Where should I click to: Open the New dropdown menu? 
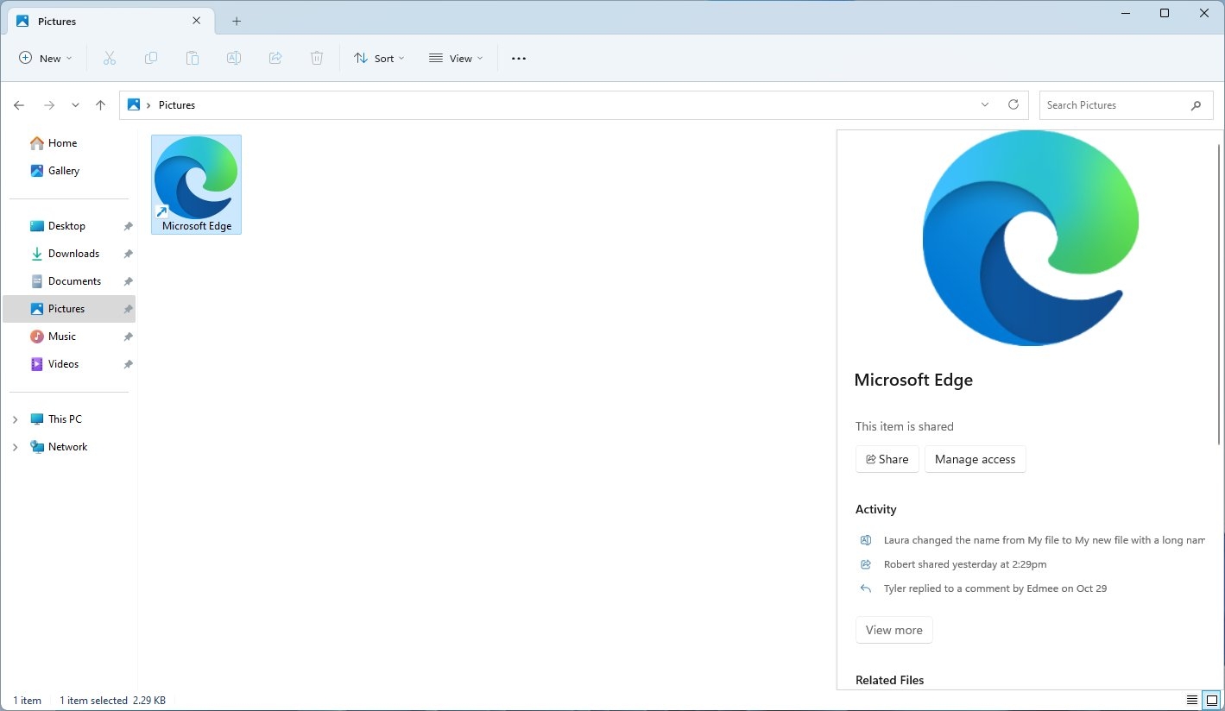pyautogui.click(x=45, y=58)
